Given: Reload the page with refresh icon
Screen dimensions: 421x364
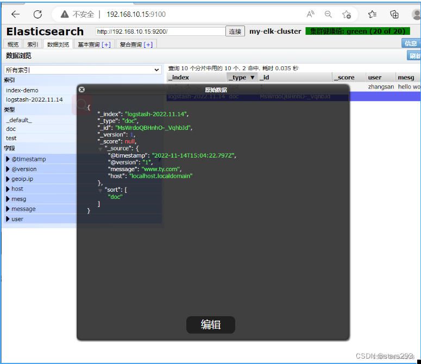Looking at the screenshot, I should click(37, 14).
